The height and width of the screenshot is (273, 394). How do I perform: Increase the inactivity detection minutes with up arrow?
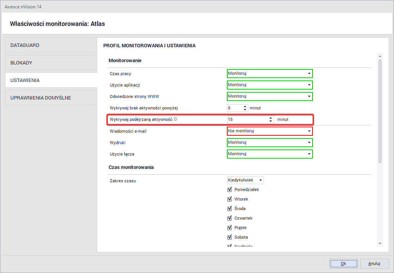point(245,106)
